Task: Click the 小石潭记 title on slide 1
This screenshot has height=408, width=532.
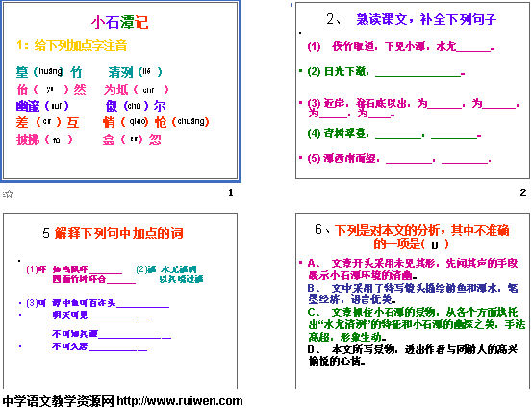Action: point(119,22)
